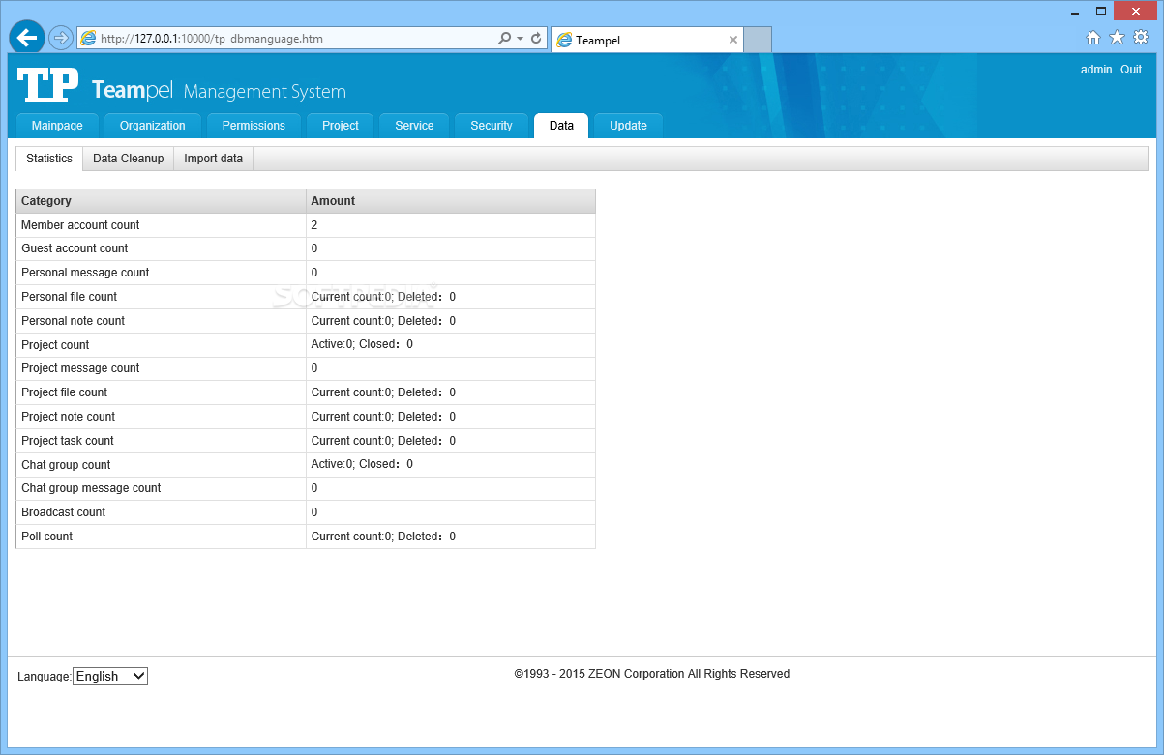Open the Language dropdown set to English

pos(110,677)
